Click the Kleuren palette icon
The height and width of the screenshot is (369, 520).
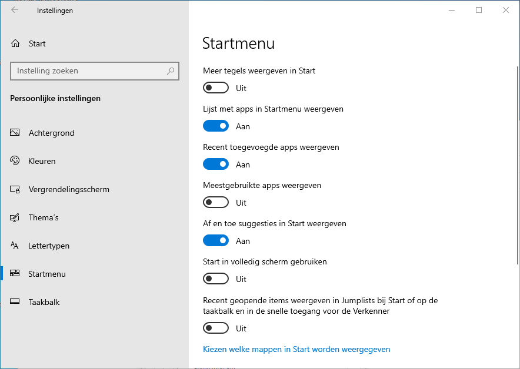(15, 161)
